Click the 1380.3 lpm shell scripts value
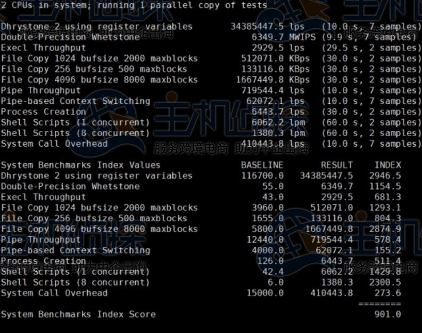The image size is (422, 333). tap(275, 133)
